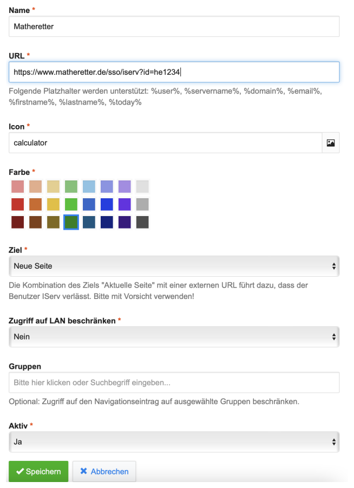
Task: Expand the Ziel dropdown
Action: click(x=174, y=266)
